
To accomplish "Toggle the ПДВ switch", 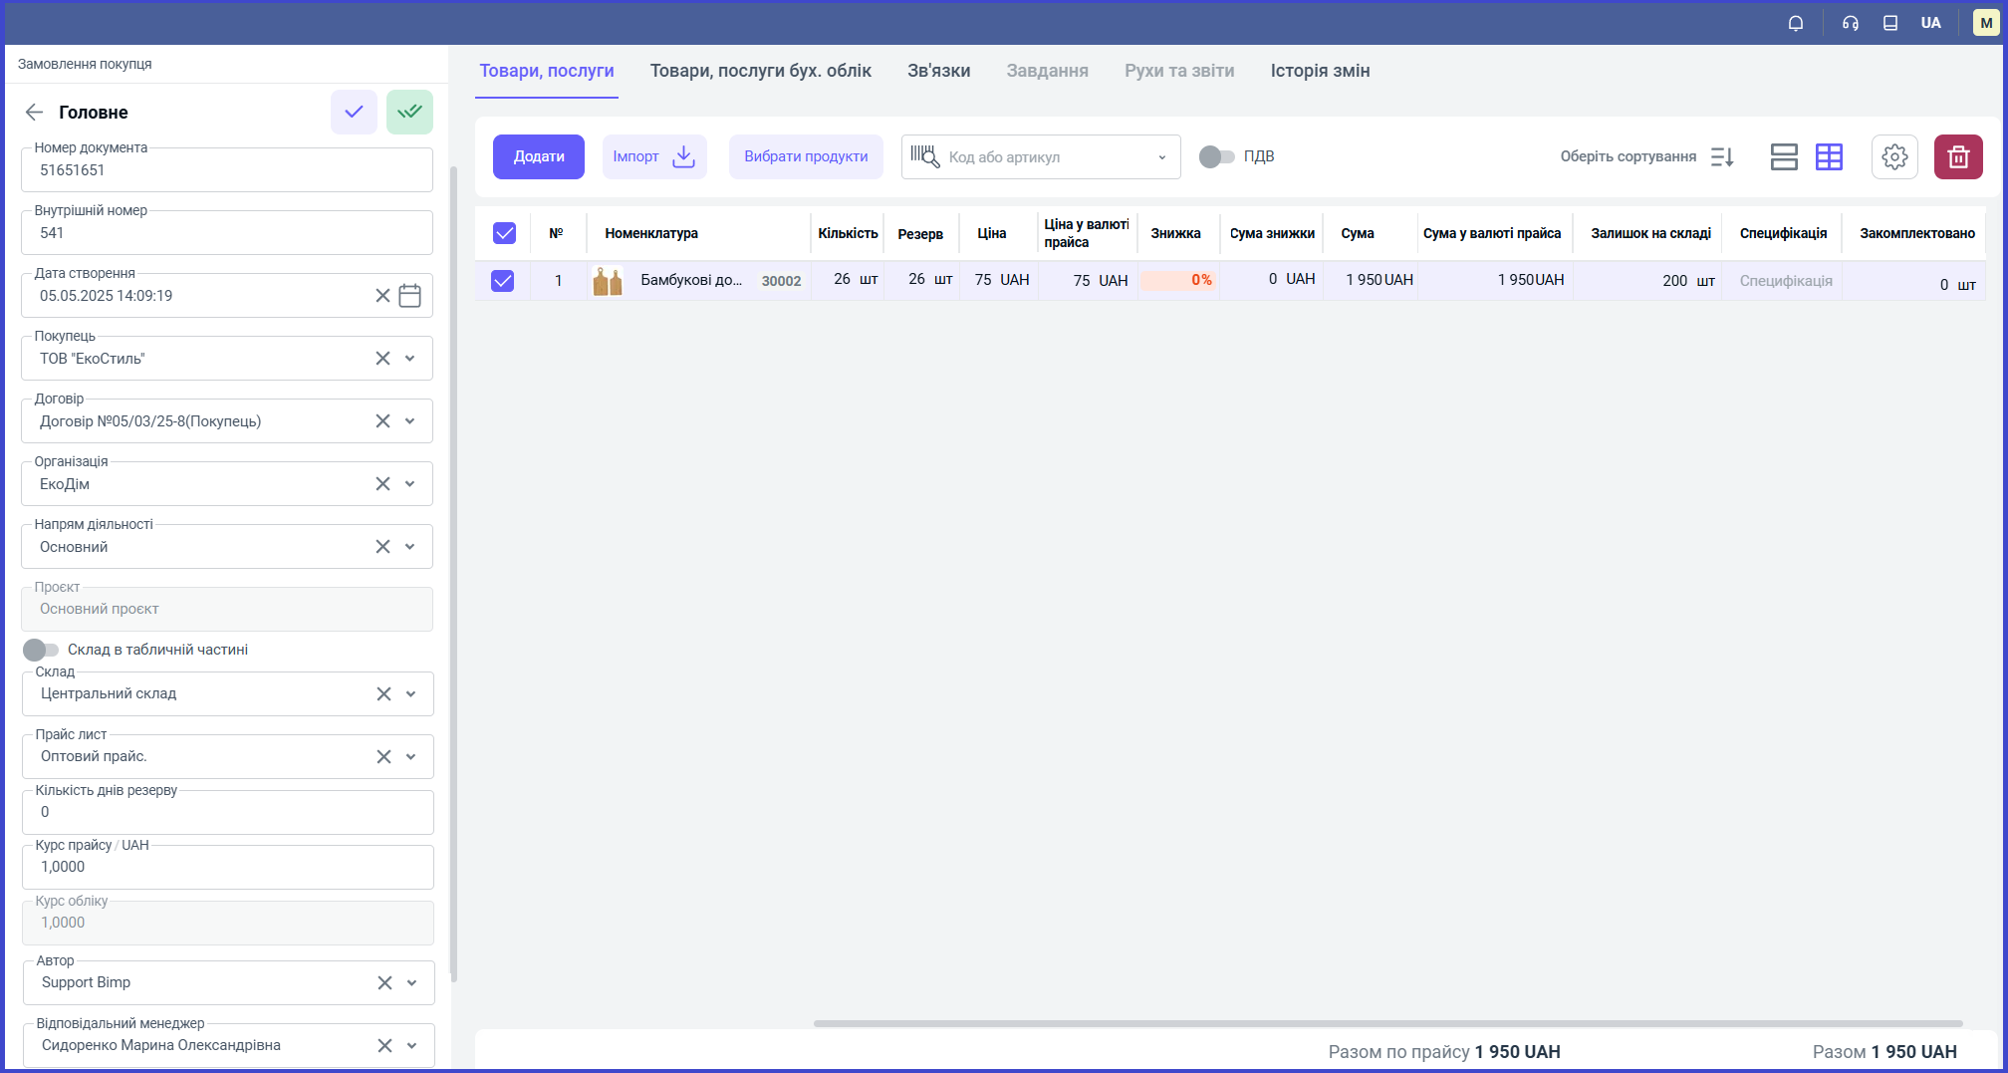I will [x=1216, y=156].
